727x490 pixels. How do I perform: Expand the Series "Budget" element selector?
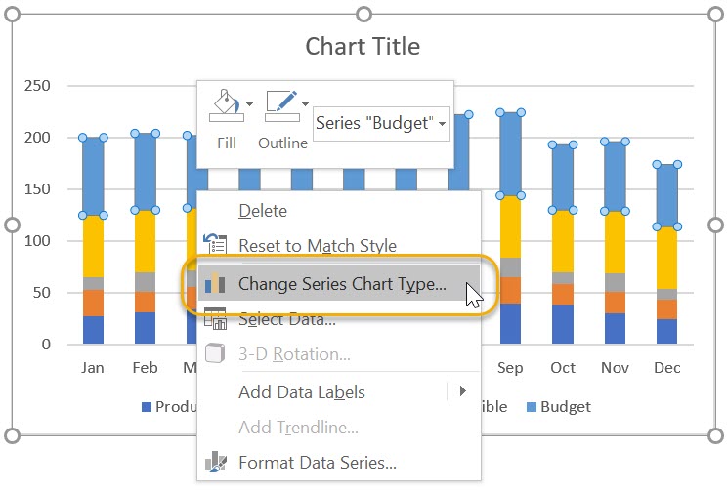point(381,123)
